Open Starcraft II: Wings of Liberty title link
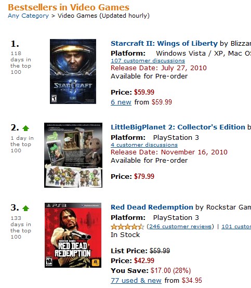 point(164,44)
